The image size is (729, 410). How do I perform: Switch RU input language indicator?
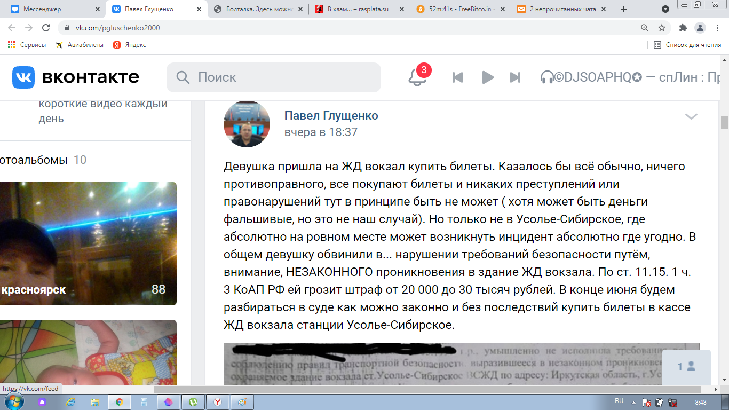(x=619, y=400)
